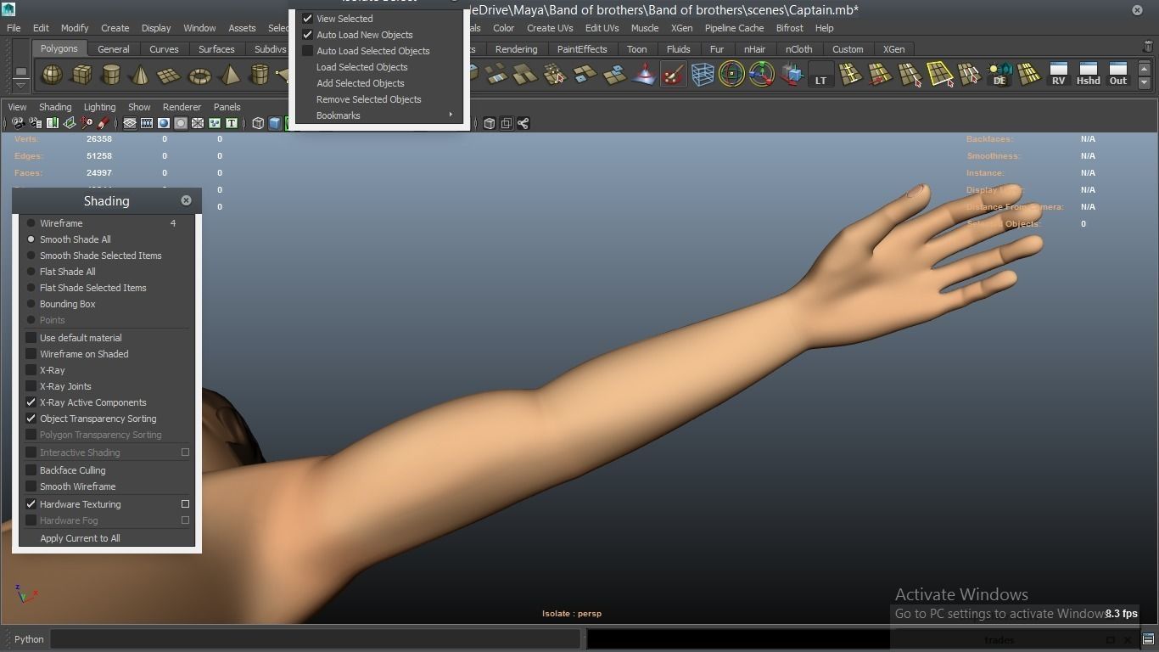Uncheck Hardware Texturing option
Screen dimensions: 1159x652
coord(31,504)
